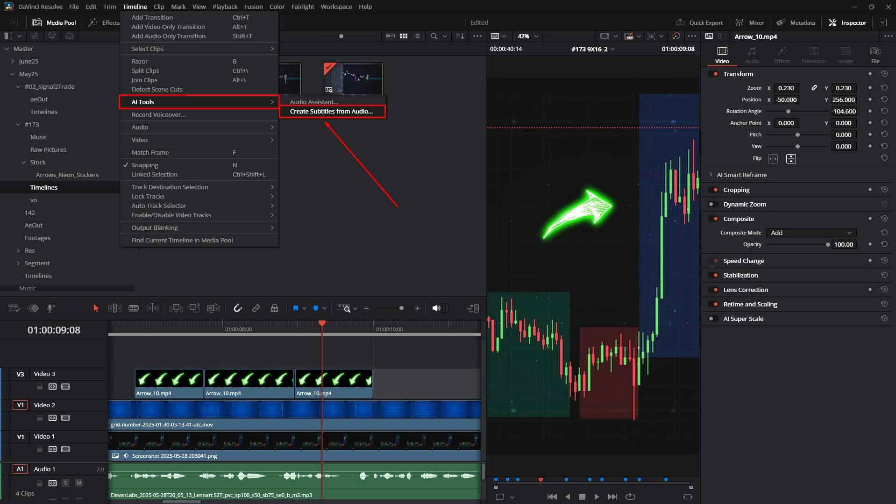Disable the Transform section toggle

point(713,74)
